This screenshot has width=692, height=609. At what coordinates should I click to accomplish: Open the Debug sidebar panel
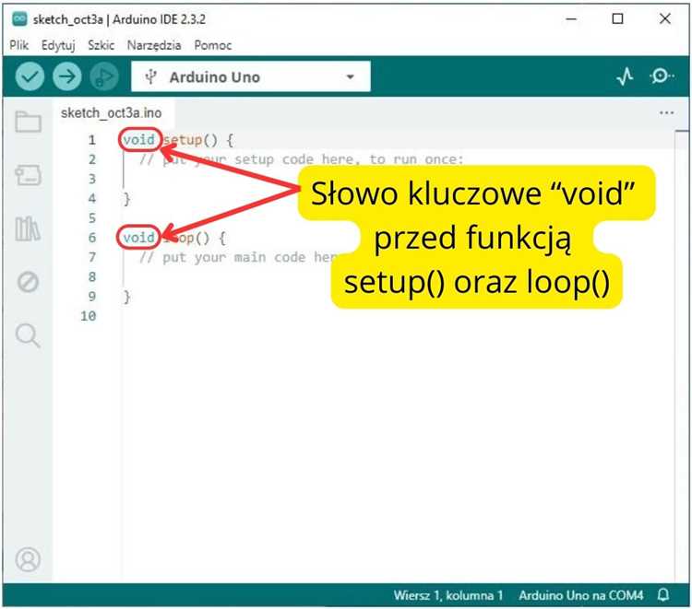click(28, 282)
